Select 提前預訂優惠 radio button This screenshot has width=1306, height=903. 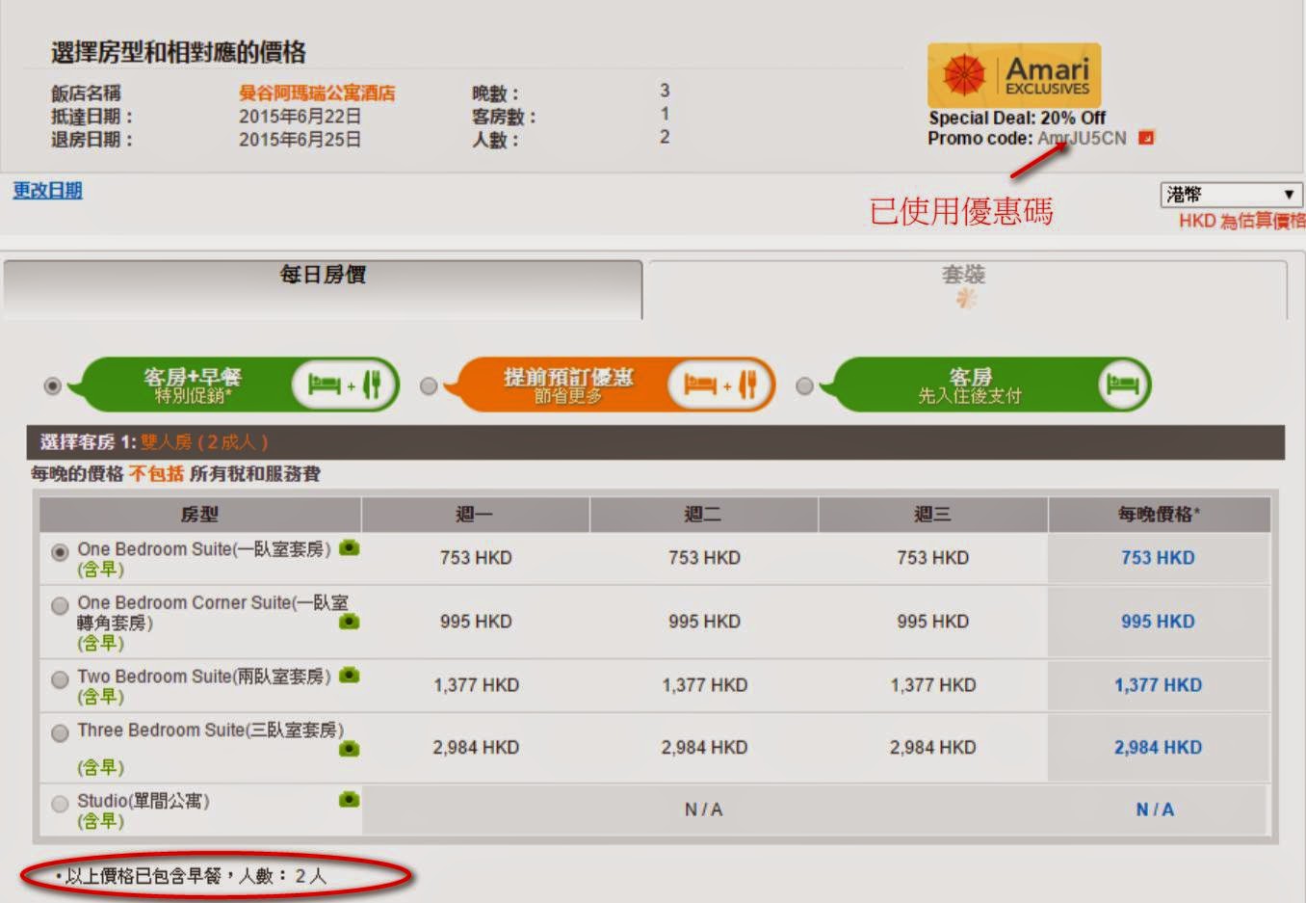pyautogui.click(x=429, y=386)
